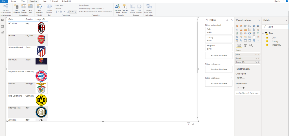Open the Format ribbon tab
This screenshot has height=136, width=289.
(x=55, y=1)
